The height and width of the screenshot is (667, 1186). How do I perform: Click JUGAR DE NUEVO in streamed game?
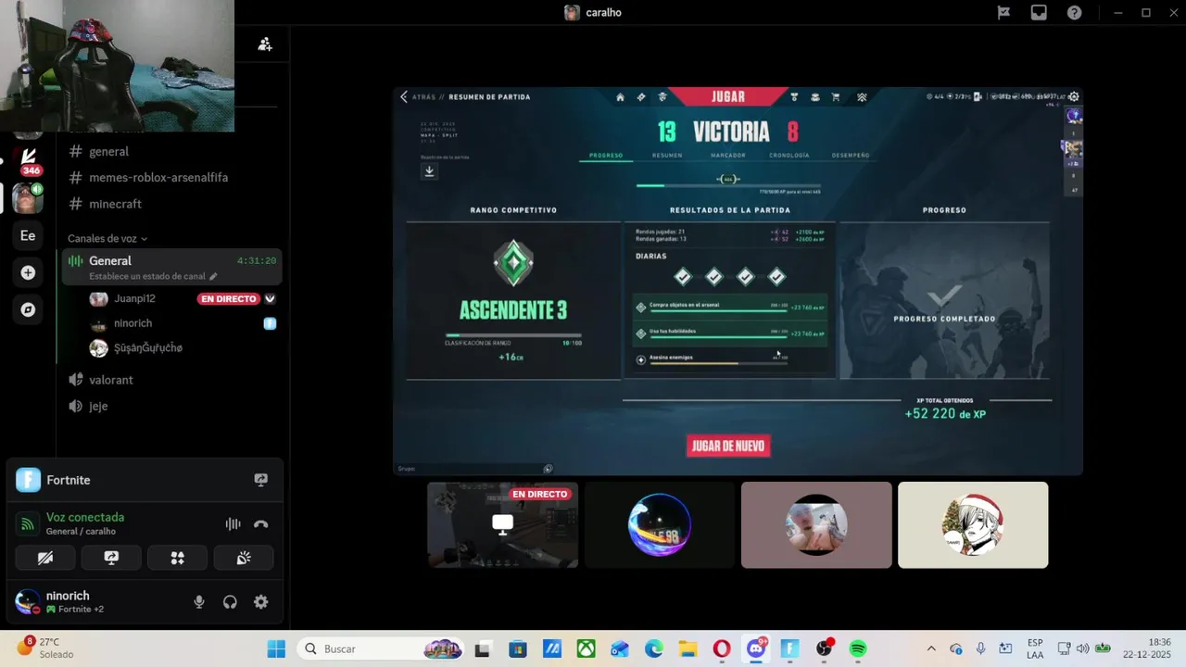(728, 446)
